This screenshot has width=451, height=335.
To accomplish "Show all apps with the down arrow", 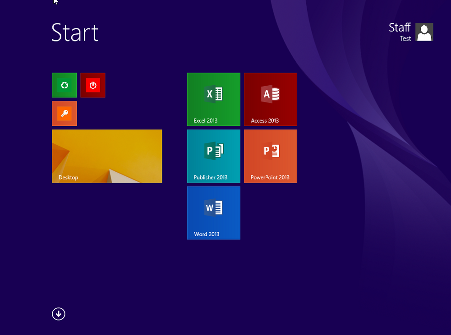I will [x=59, y=314].
